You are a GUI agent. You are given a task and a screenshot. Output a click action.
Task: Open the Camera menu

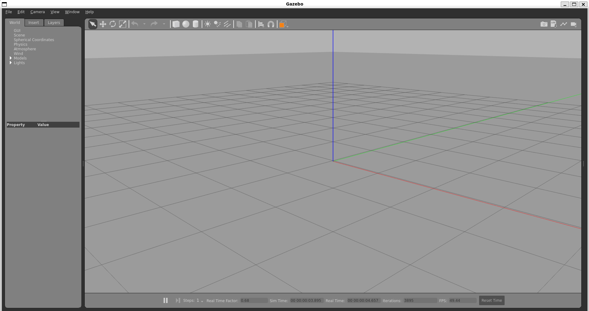coord(37,12)
